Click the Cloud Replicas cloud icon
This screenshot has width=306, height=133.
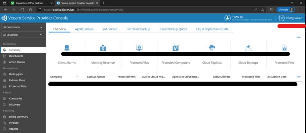tap(212, 48)
